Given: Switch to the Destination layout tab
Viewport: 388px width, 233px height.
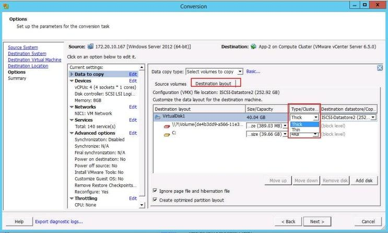Looking at the screenshot, I should (213, 84).
